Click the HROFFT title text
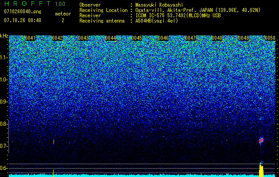The image size is (279, 177). 28,4
